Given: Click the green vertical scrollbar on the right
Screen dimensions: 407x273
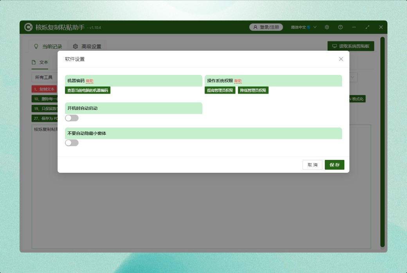Looking at the screenshot, I should (382, 142).
